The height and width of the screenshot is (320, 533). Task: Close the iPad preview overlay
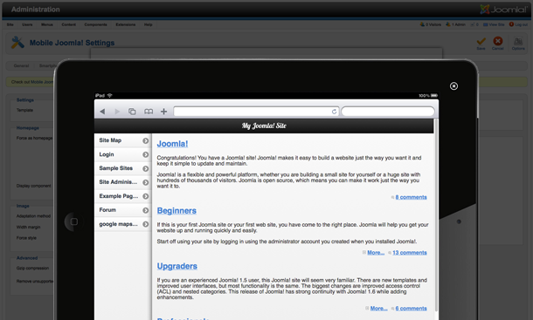click(453, 86)
